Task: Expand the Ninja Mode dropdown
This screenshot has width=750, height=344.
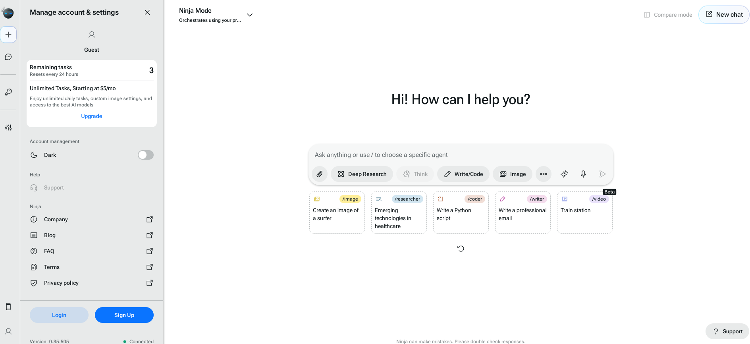Action: (250, 15)
